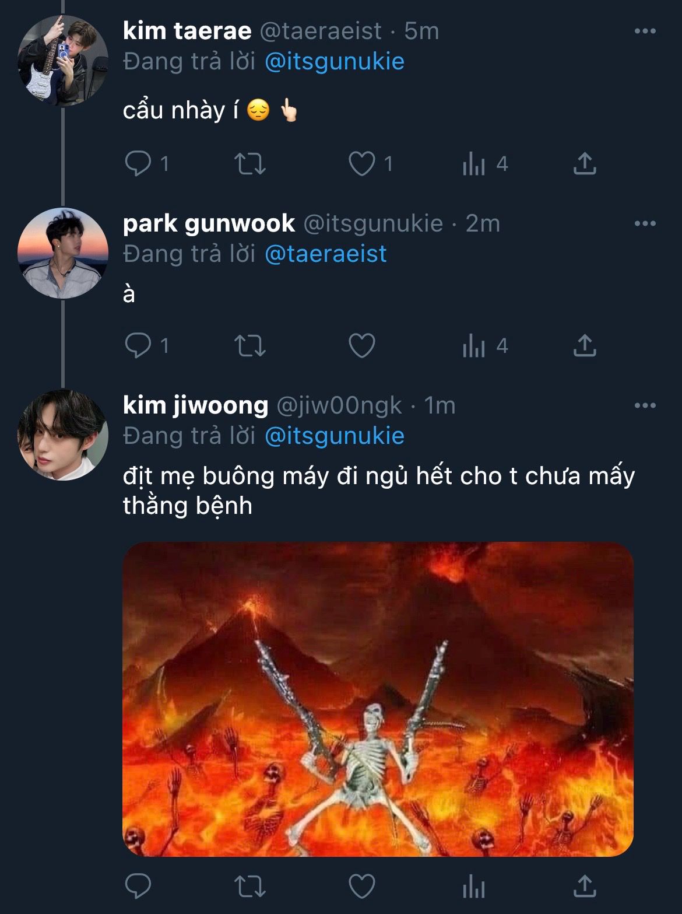
Task: Open more options for kim taerae's tweet
Action: [x=645, y=31]
